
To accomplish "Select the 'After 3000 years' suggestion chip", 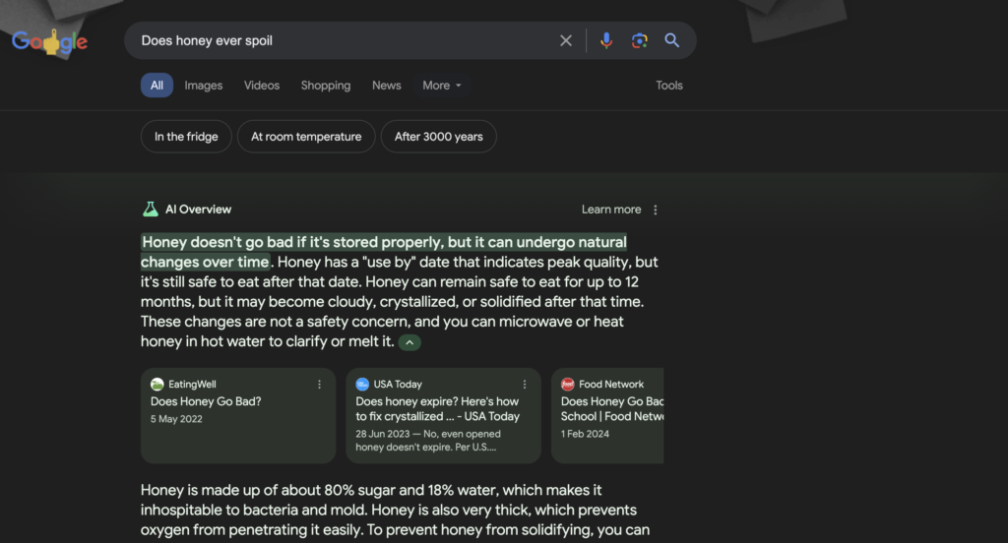I will click(x=438, y=137).
